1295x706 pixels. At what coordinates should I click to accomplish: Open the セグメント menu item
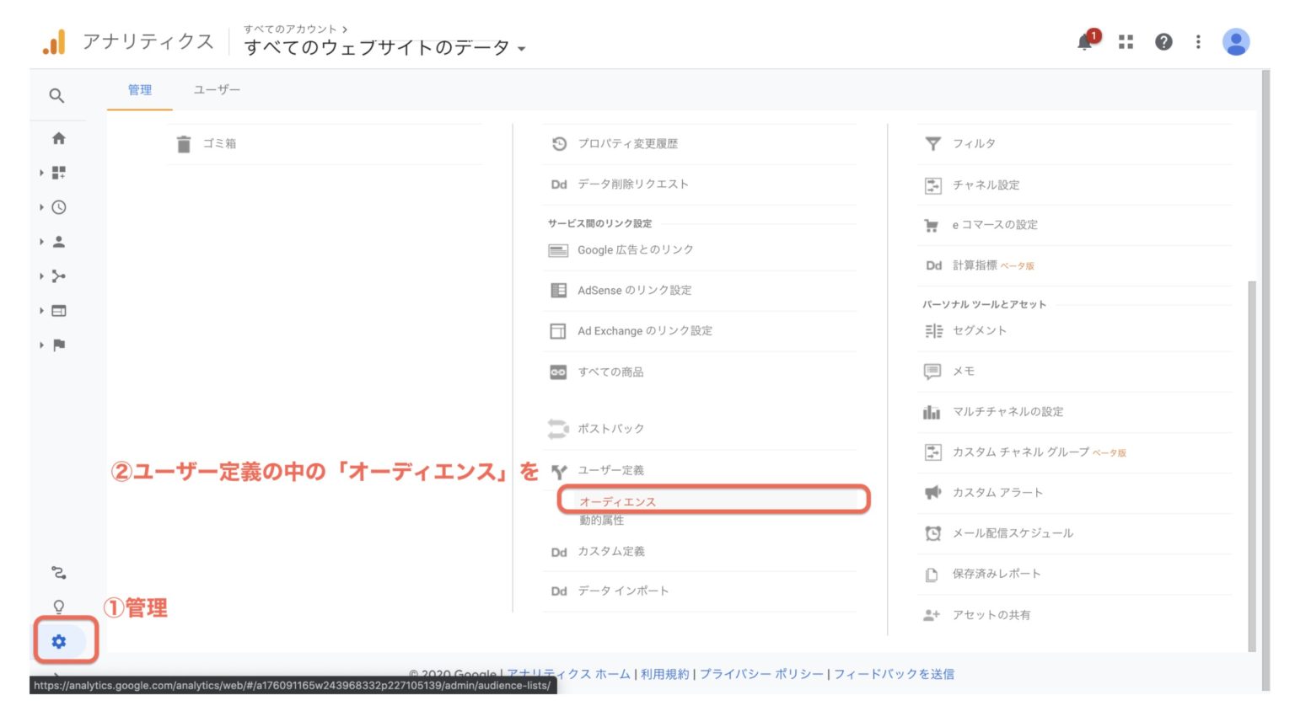coord(979,330)
